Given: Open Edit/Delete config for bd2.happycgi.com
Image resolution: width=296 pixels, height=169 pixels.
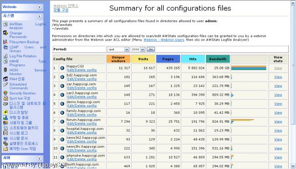Looking at the screenshot, I should 82,79.
